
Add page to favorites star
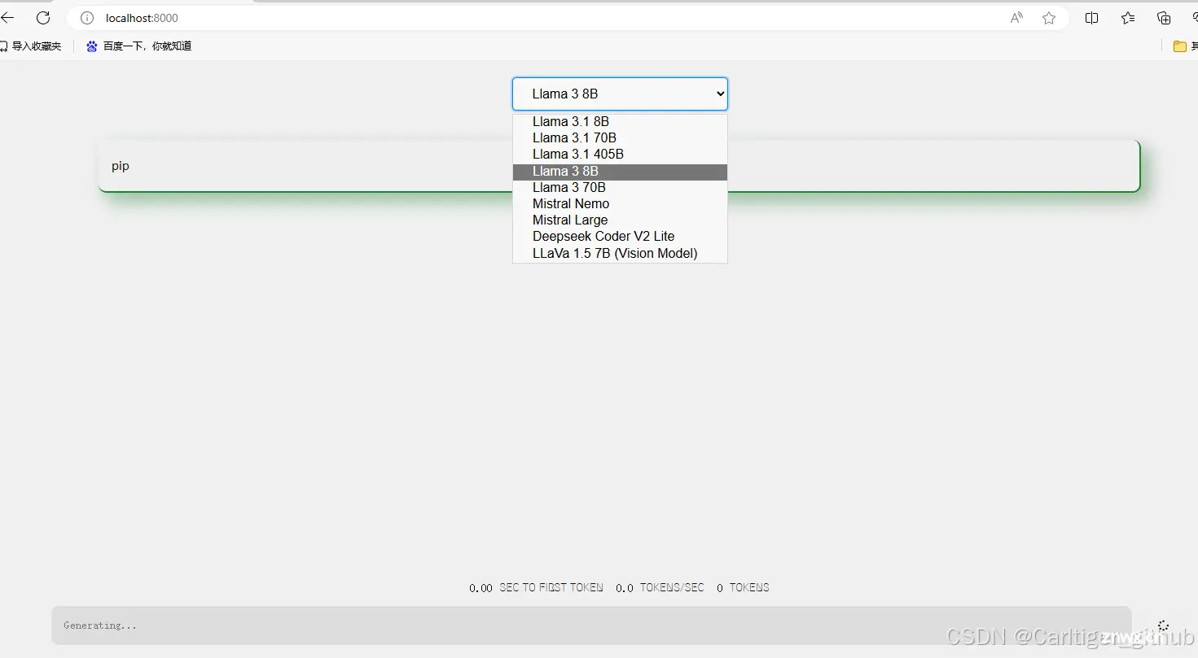tap(1049, 18)
